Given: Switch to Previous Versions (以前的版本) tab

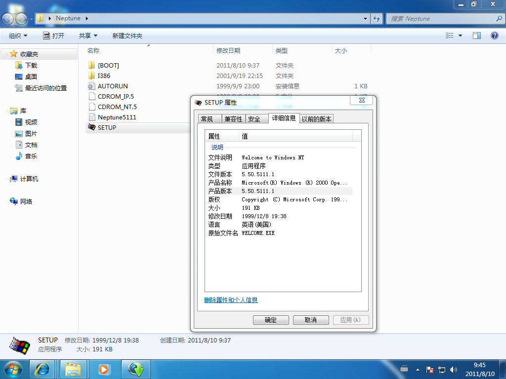Looking at the screenshot, I should pyautogui.click(x=317, y=119).
